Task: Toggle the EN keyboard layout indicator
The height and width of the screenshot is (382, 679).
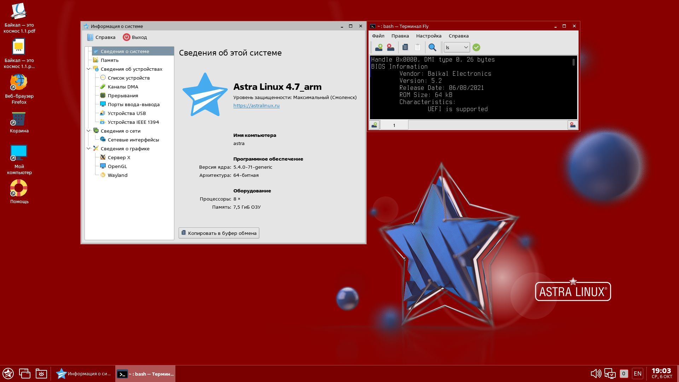Action: click(x=638, y=374)
